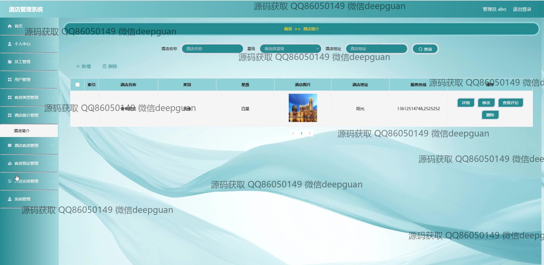Expand the 客房类型管理 sidebar section

point(29,97)
